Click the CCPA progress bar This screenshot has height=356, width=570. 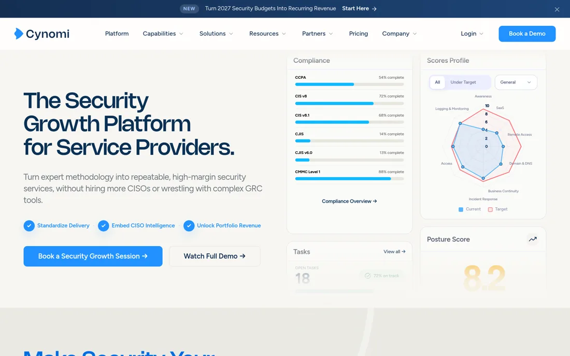[349, 84]
